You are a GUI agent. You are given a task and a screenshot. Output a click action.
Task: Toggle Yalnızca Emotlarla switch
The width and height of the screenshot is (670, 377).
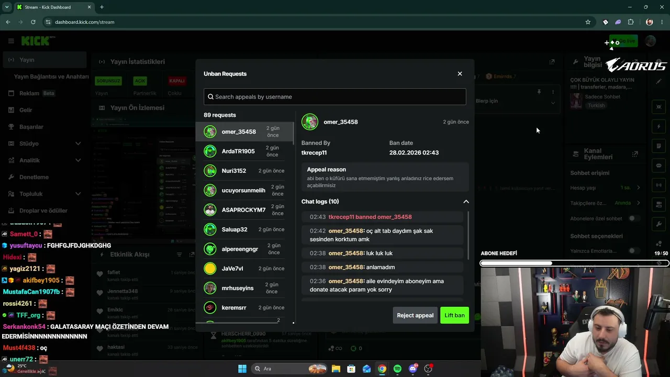pyautogui.click(x=633, y=251)
